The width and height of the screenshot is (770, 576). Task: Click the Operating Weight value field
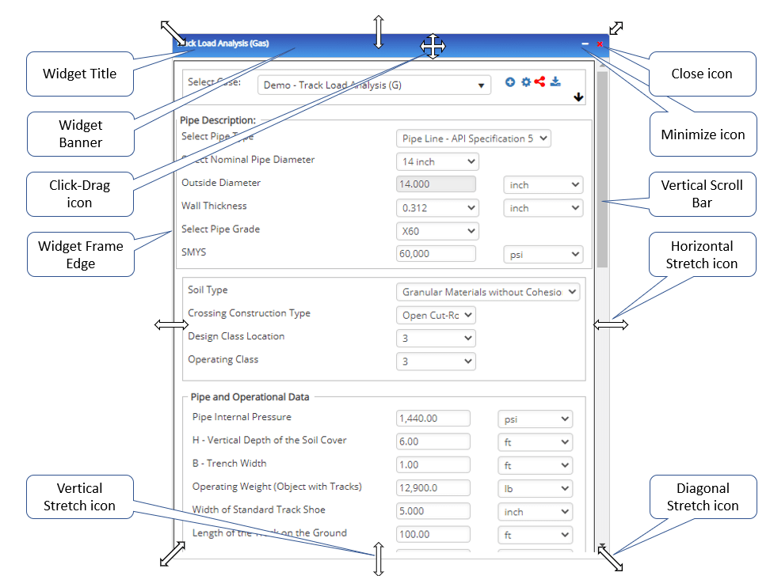coord(433,487)
